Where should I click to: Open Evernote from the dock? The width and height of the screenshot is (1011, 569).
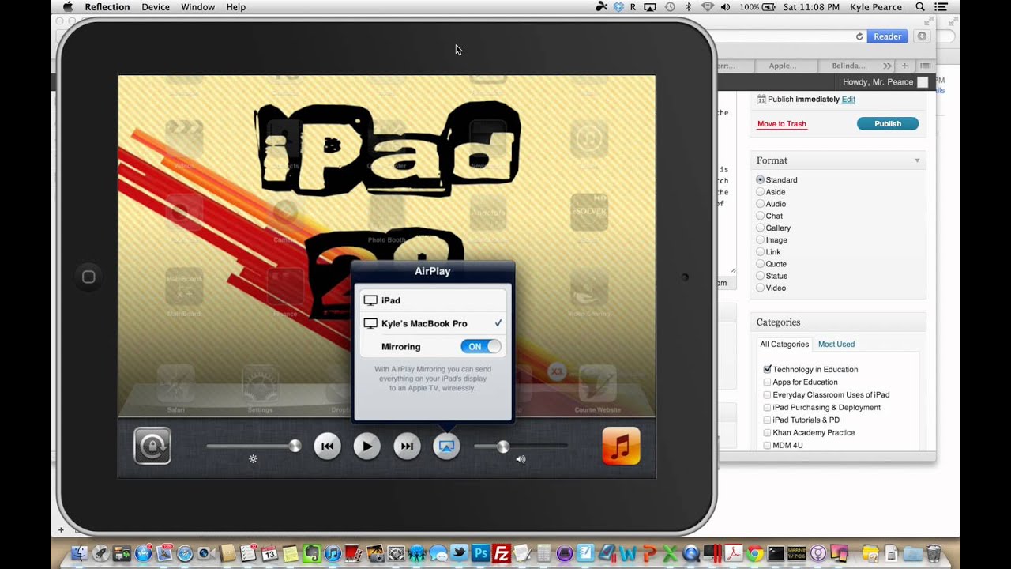(312, 553)
